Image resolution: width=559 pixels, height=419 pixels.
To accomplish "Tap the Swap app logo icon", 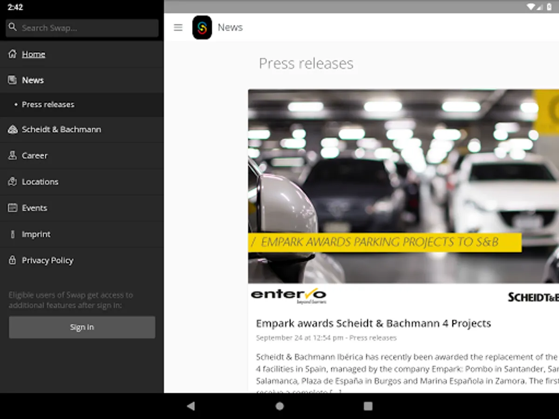I will click(202, 27).
